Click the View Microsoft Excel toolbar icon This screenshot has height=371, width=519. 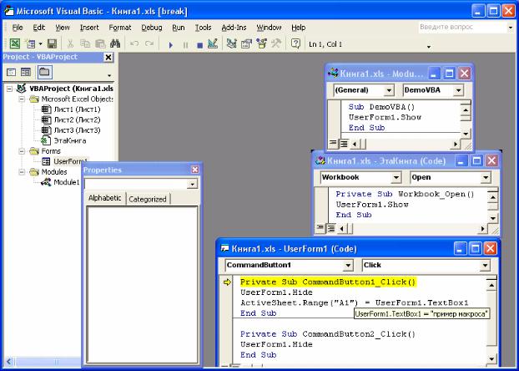pyautogui.click(x=15, y=43)
